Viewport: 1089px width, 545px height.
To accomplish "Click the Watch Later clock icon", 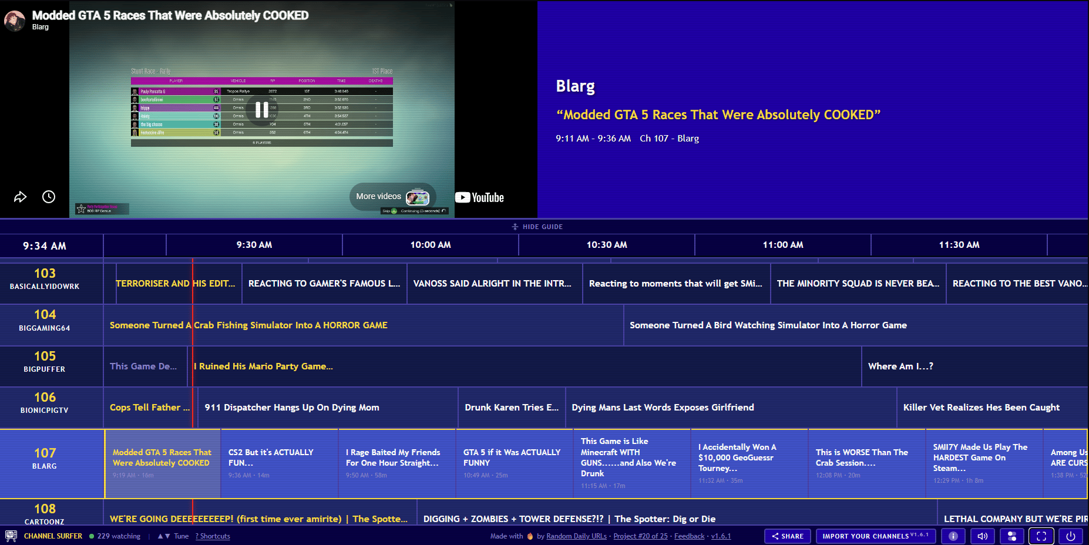I will 49,197.
